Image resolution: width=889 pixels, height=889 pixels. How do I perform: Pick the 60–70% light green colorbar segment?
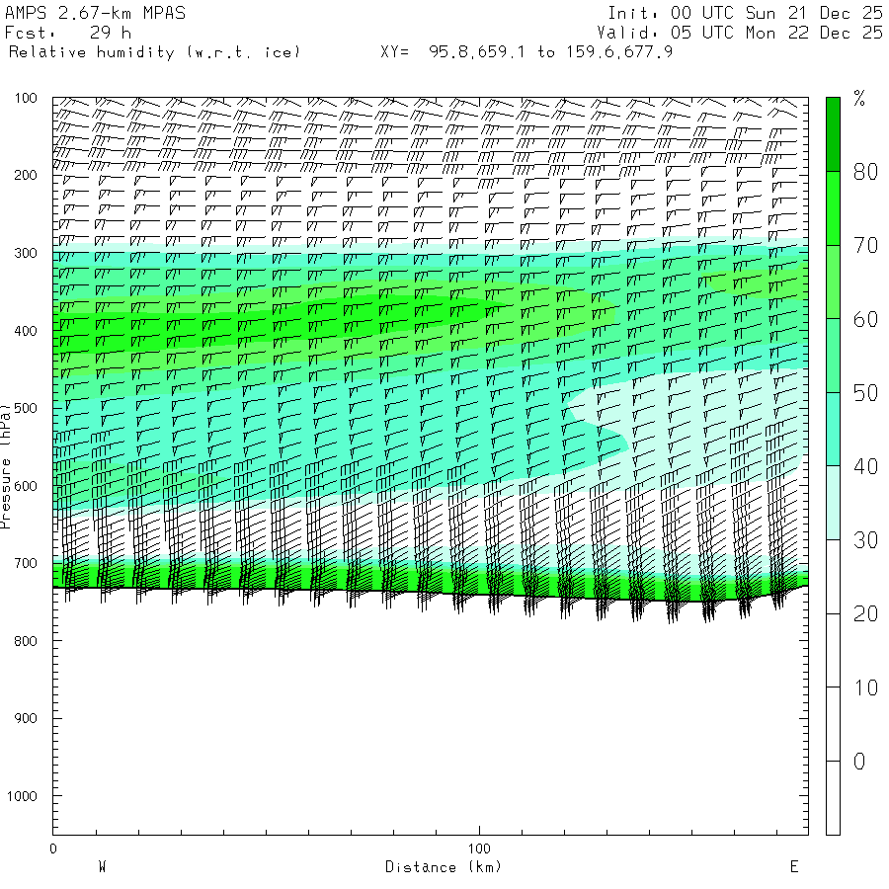point(833,282)
